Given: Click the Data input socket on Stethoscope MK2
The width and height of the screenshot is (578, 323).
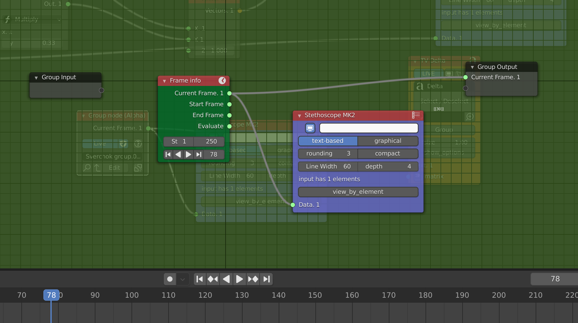Looking at the screenshot, I should 293,205.
